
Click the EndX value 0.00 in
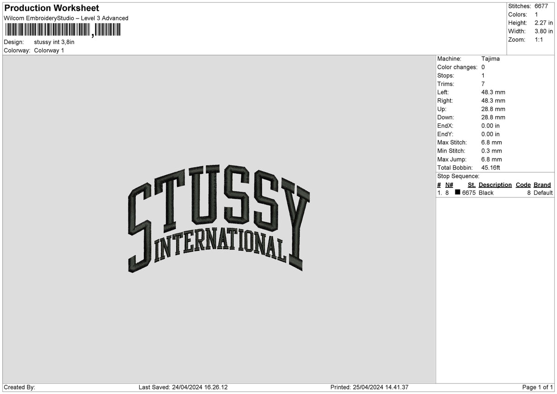[x=491, y=126]
